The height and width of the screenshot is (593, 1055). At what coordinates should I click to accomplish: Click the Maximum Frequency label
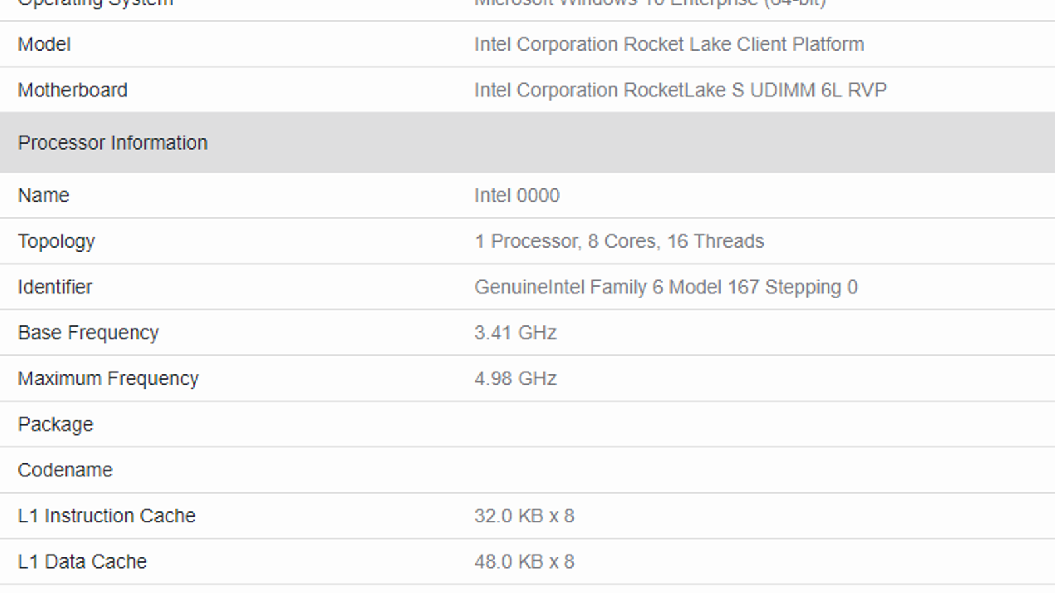coord(108,378)
